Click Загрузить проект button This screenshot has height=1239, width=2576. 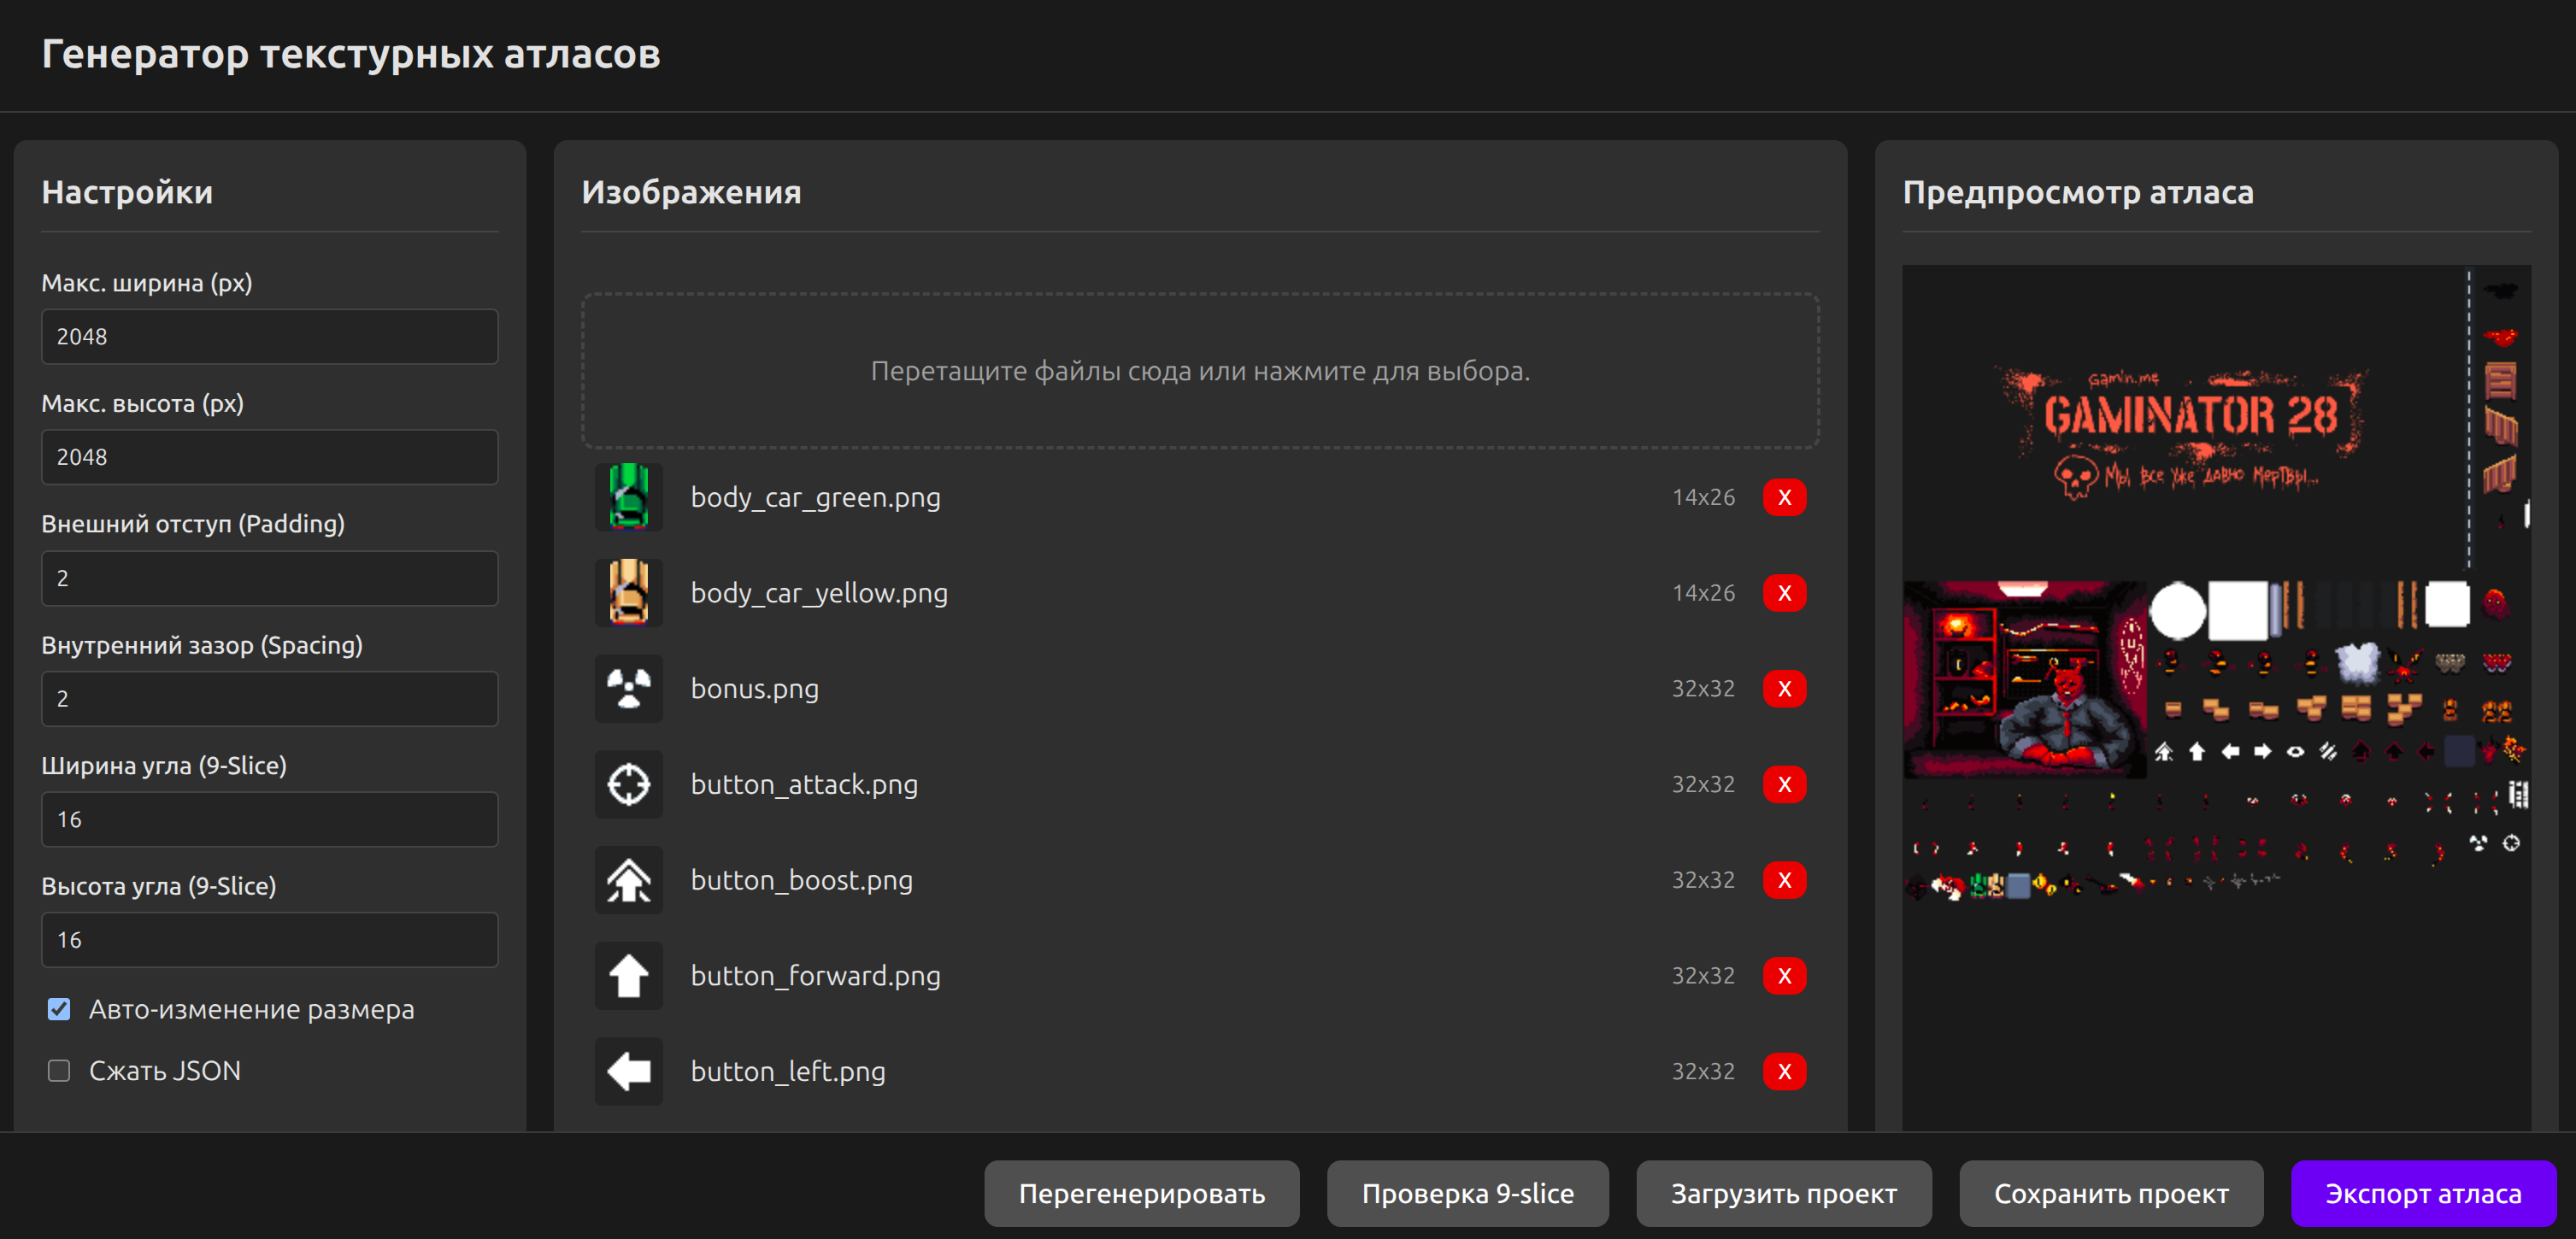[1783, 1193]
